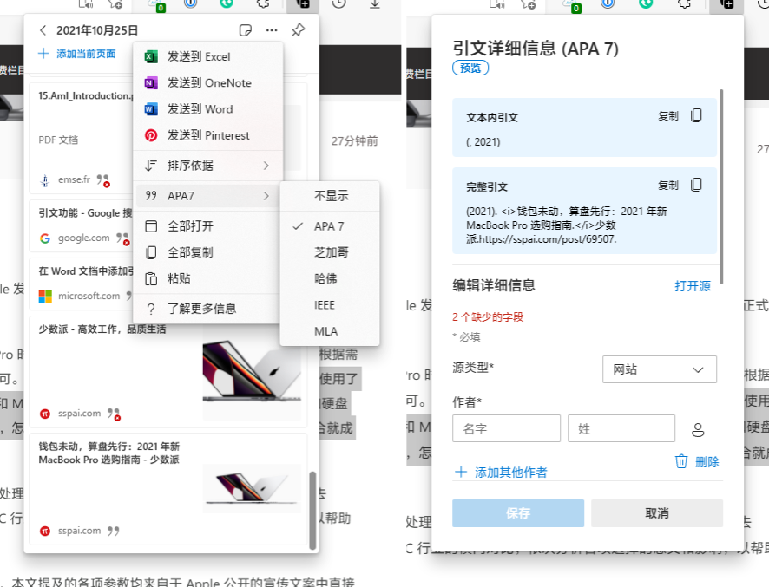
Task: Choose 发送到 Excel from menu
Action: tap(208, 56)
